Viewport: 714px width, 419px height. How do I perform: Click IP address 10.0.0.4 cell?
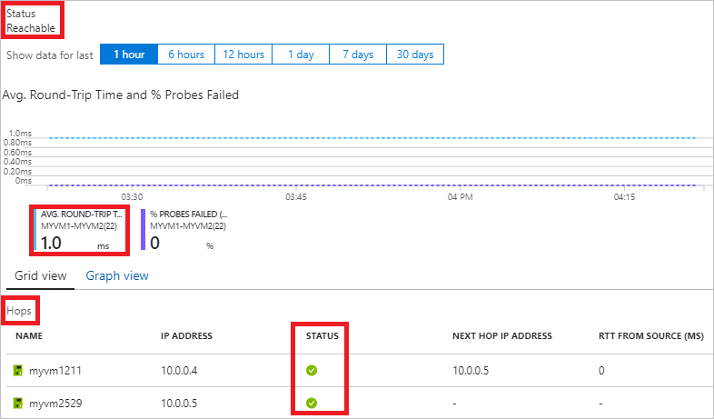click(x=179, y=371)
